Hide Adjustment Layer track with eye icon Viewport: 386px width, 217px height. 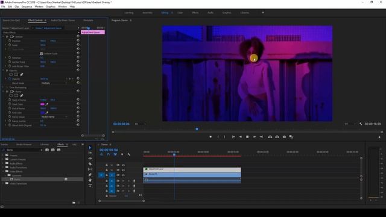click(123, 170)
